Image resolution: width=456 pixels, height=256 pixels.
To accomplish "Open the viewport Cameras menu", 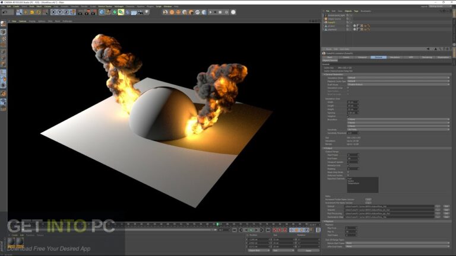I will (23, 21).
